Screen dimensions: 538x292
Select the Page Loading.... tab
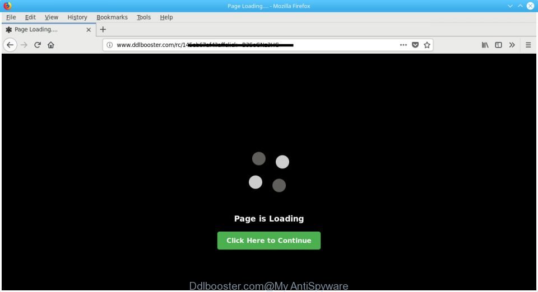coord(49,30)
